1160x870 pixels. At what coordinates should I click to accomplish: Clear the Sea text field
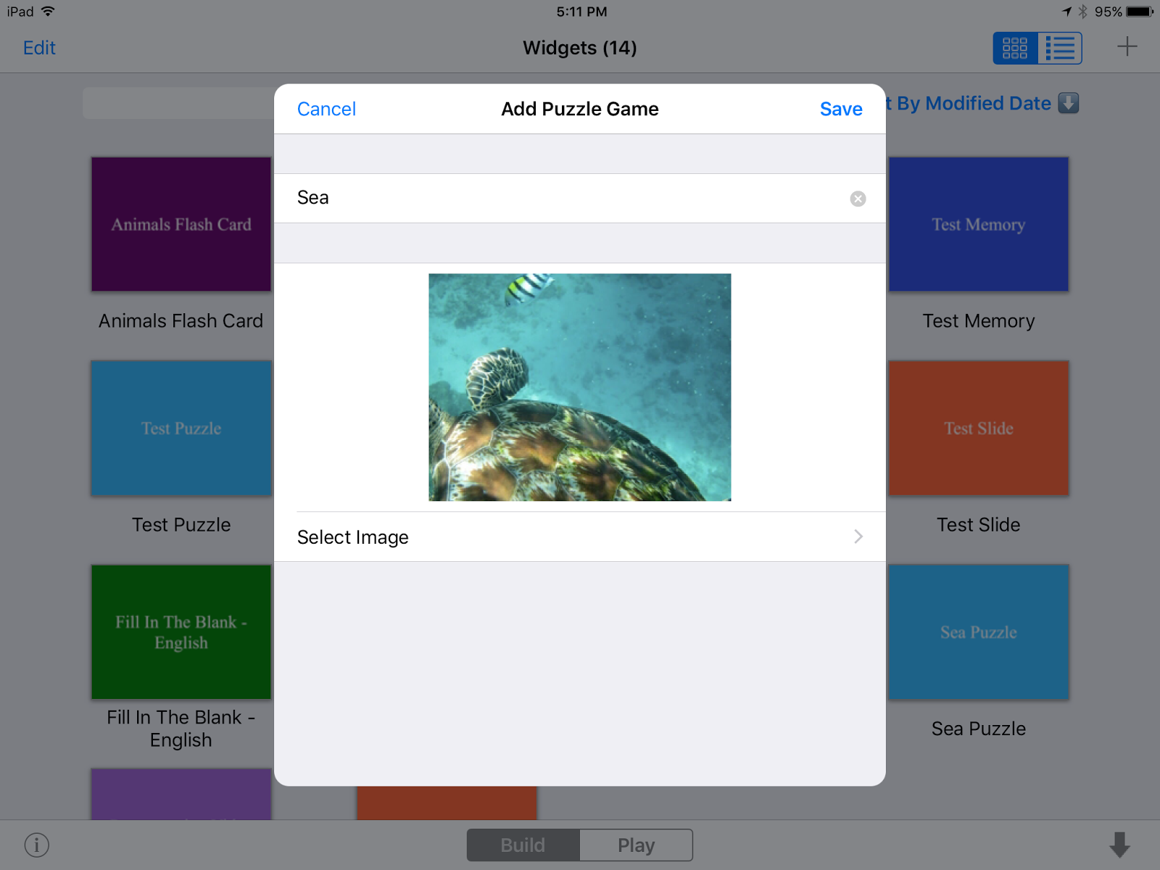point(858,199)
